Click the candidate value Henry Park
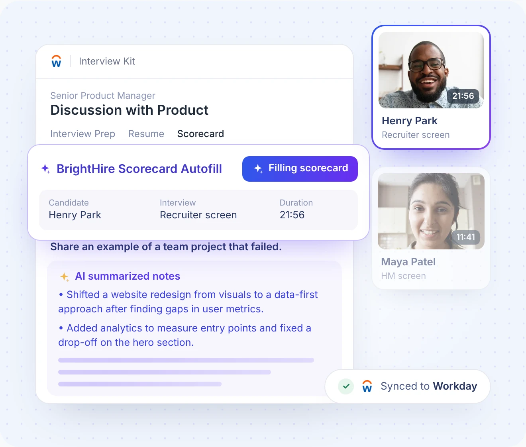This screenshot has width=526, height=447. click(75, 215)
